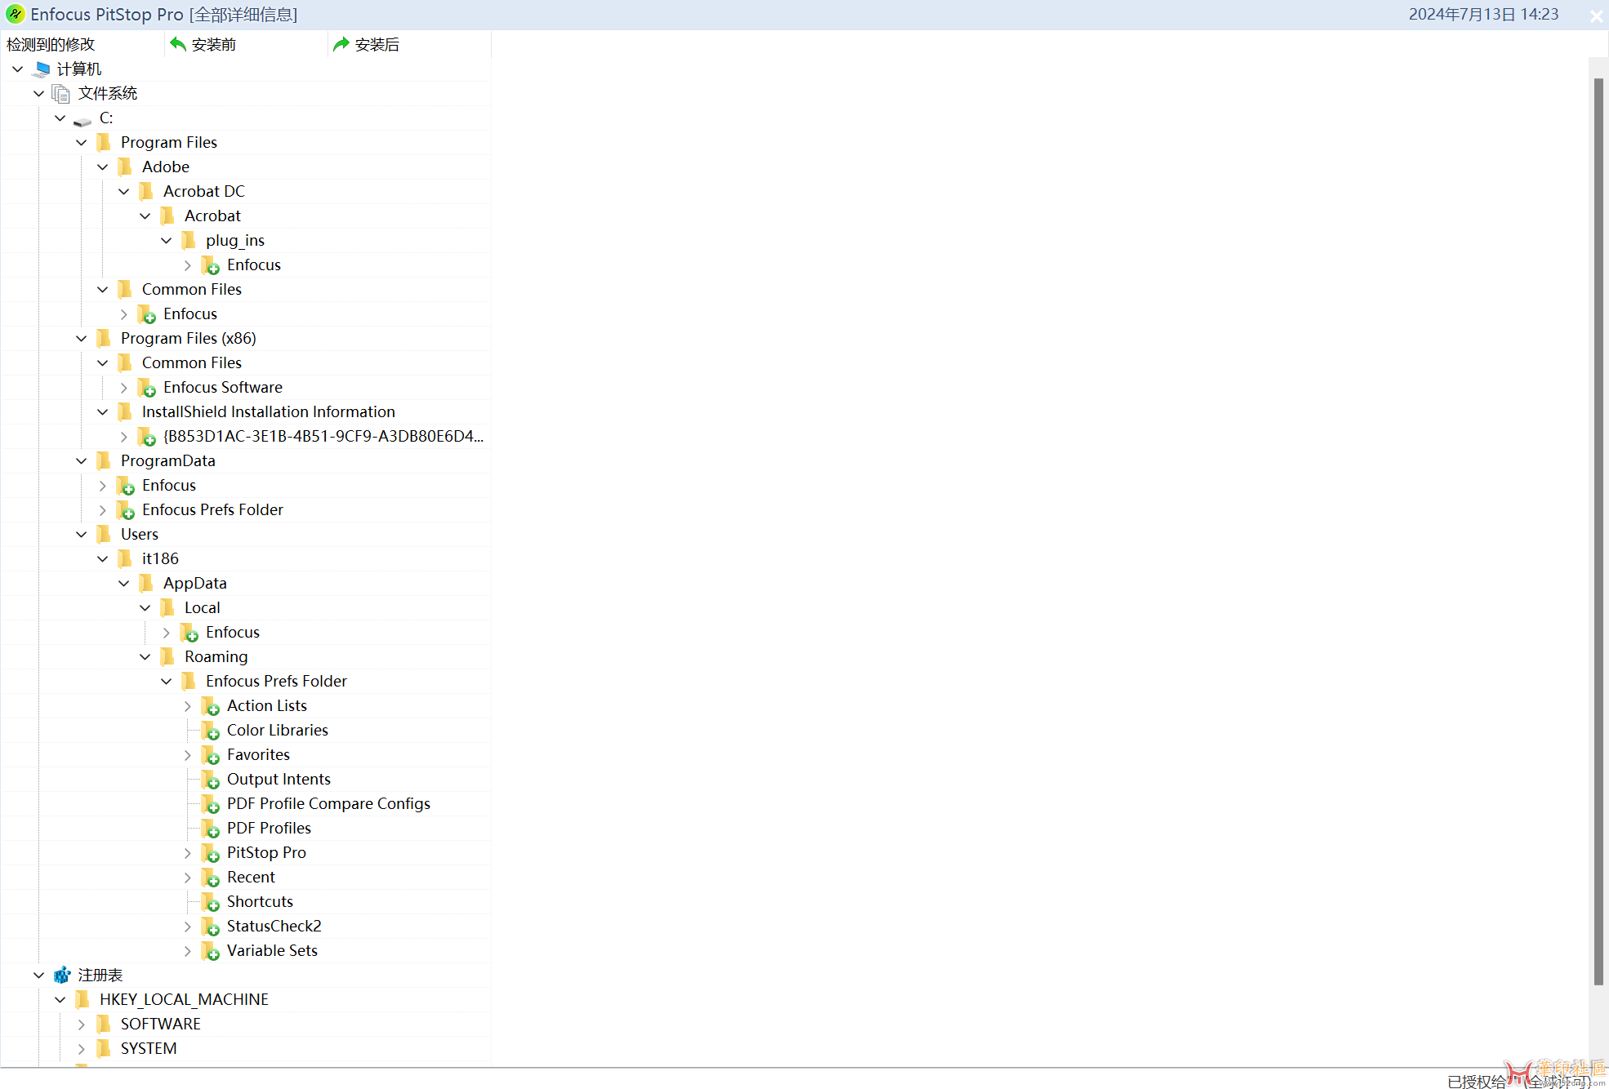Click the {B853D1AC GUID added-folder icon
The height and width of the screenshot is (1089, 1609).
point(147,437)
